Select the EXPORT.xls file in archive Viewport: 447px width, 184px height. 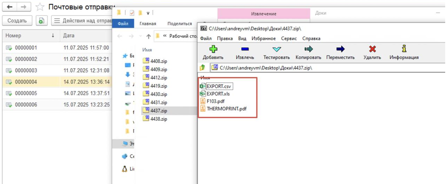(x=218, y=94)
